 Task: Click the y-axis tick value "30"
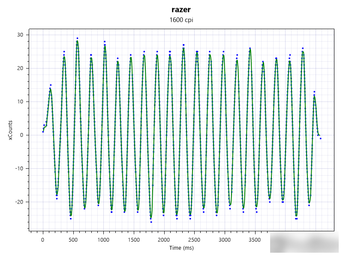[x=20, y=35]
